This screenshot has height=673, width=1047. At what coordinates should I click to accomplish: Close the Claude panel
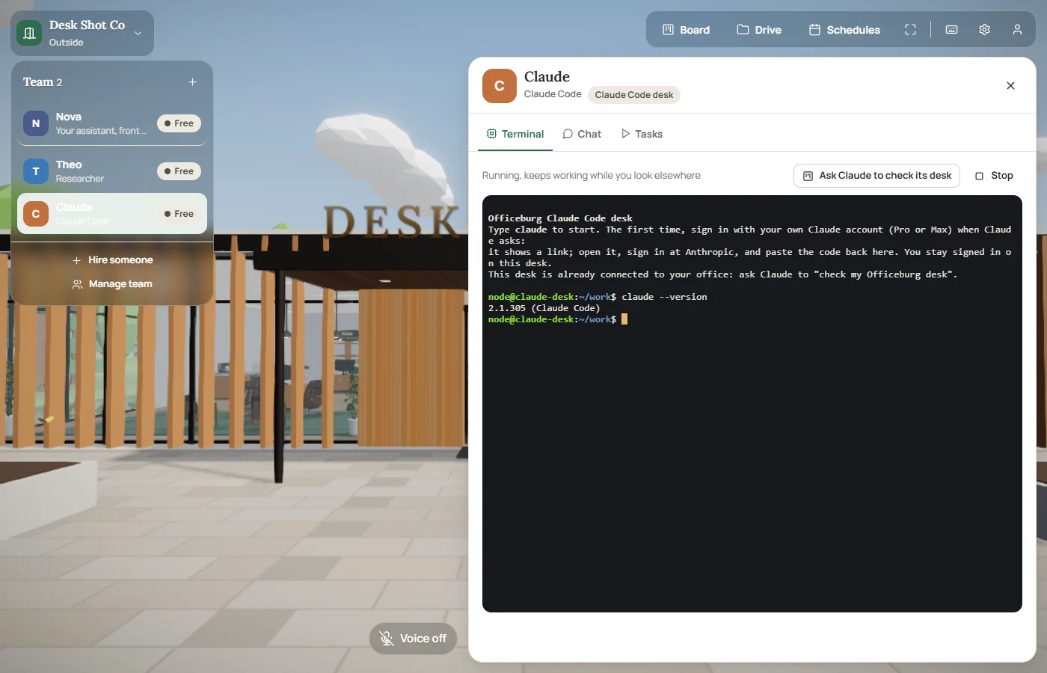coord(1010,86)
